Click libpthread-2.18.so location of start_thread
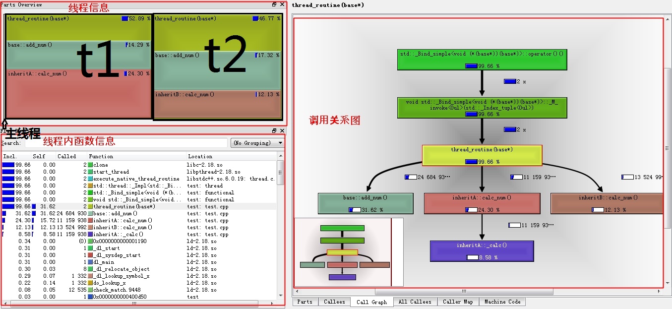Screen dimensions: 672x309 coord(214,172)
